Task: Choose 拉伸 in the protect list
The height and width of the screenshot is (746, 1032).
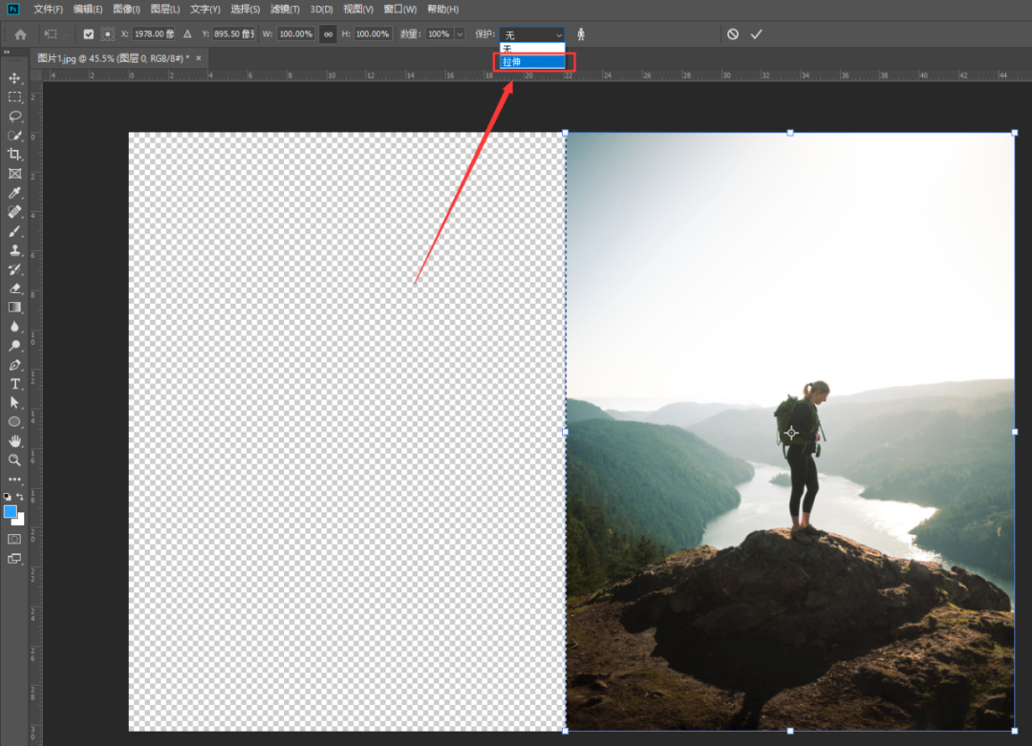Action: [x=532, y=62]
